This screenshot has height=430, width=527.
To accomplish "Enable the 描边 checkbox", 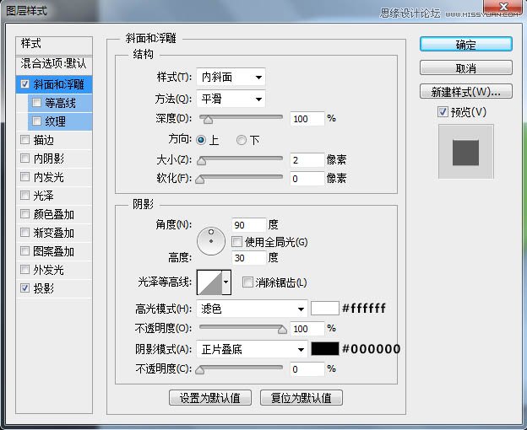I will (24, 139).
